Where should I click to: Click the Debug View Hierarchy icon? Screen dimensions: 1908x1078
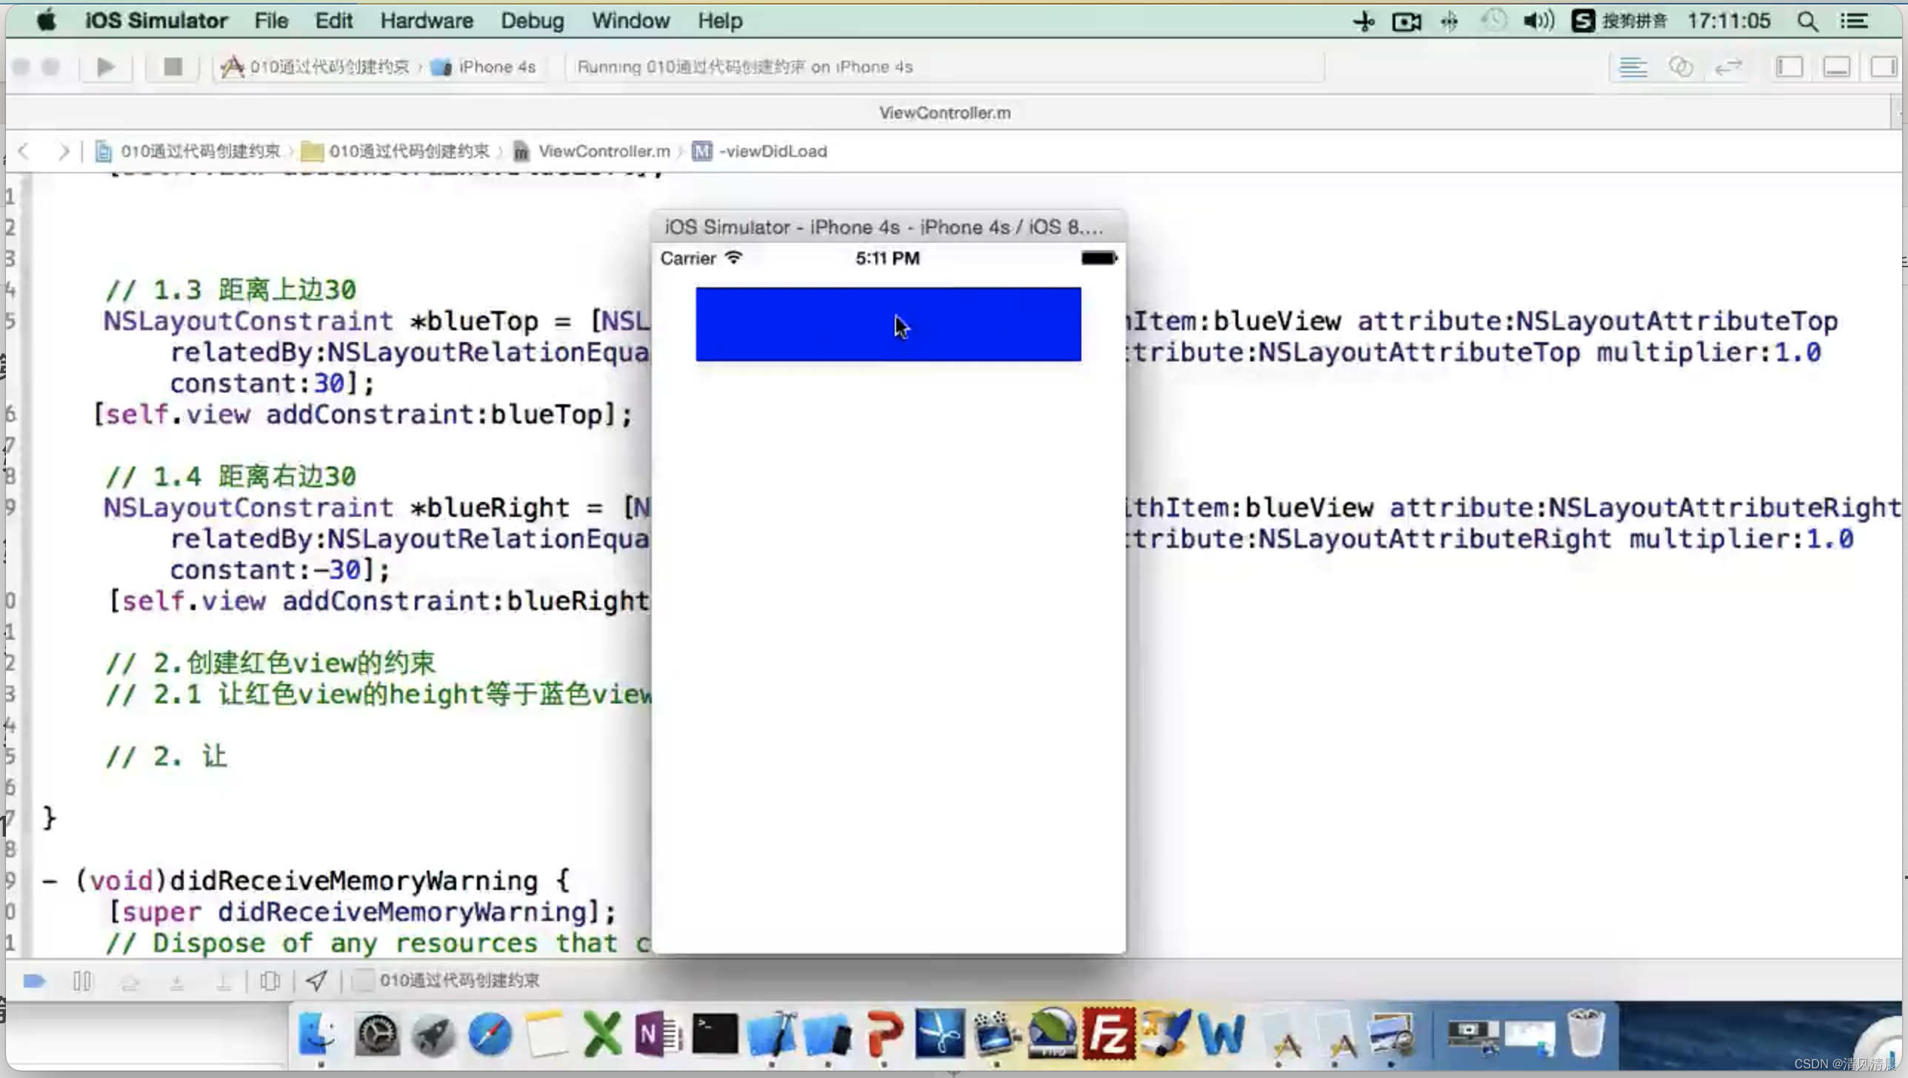point(270,981)
